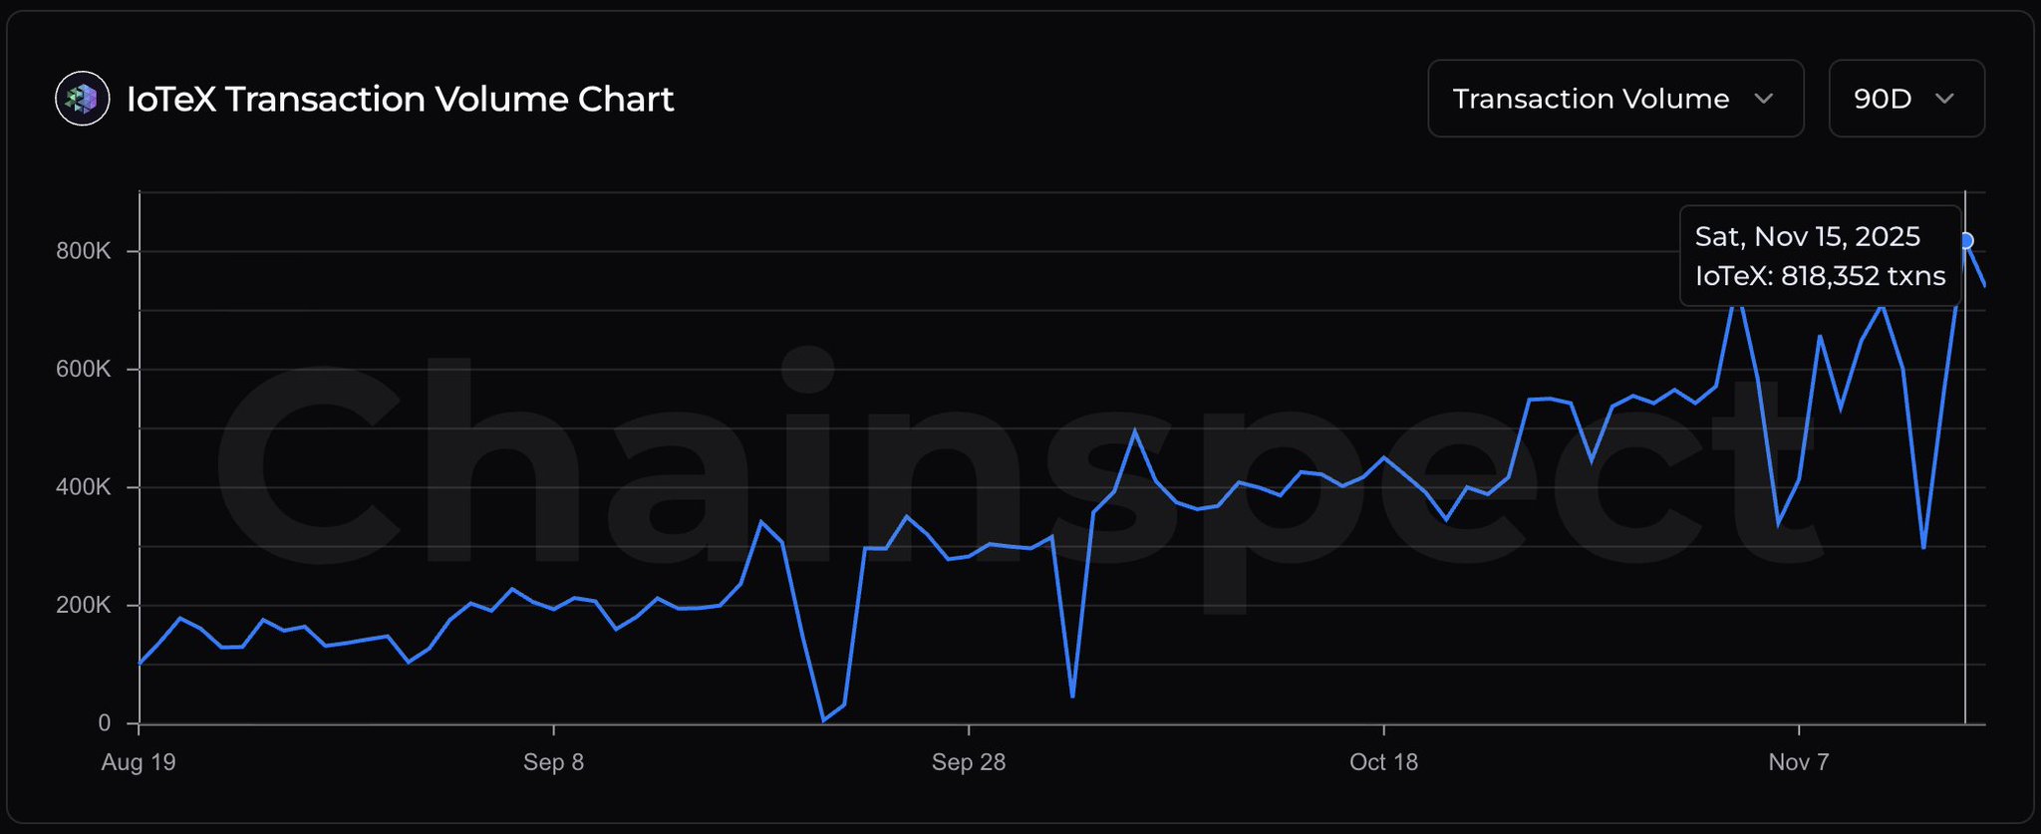Click the 800K y-axis label
The height and width of the screenshot is (834, 2041).
(84, 251)
